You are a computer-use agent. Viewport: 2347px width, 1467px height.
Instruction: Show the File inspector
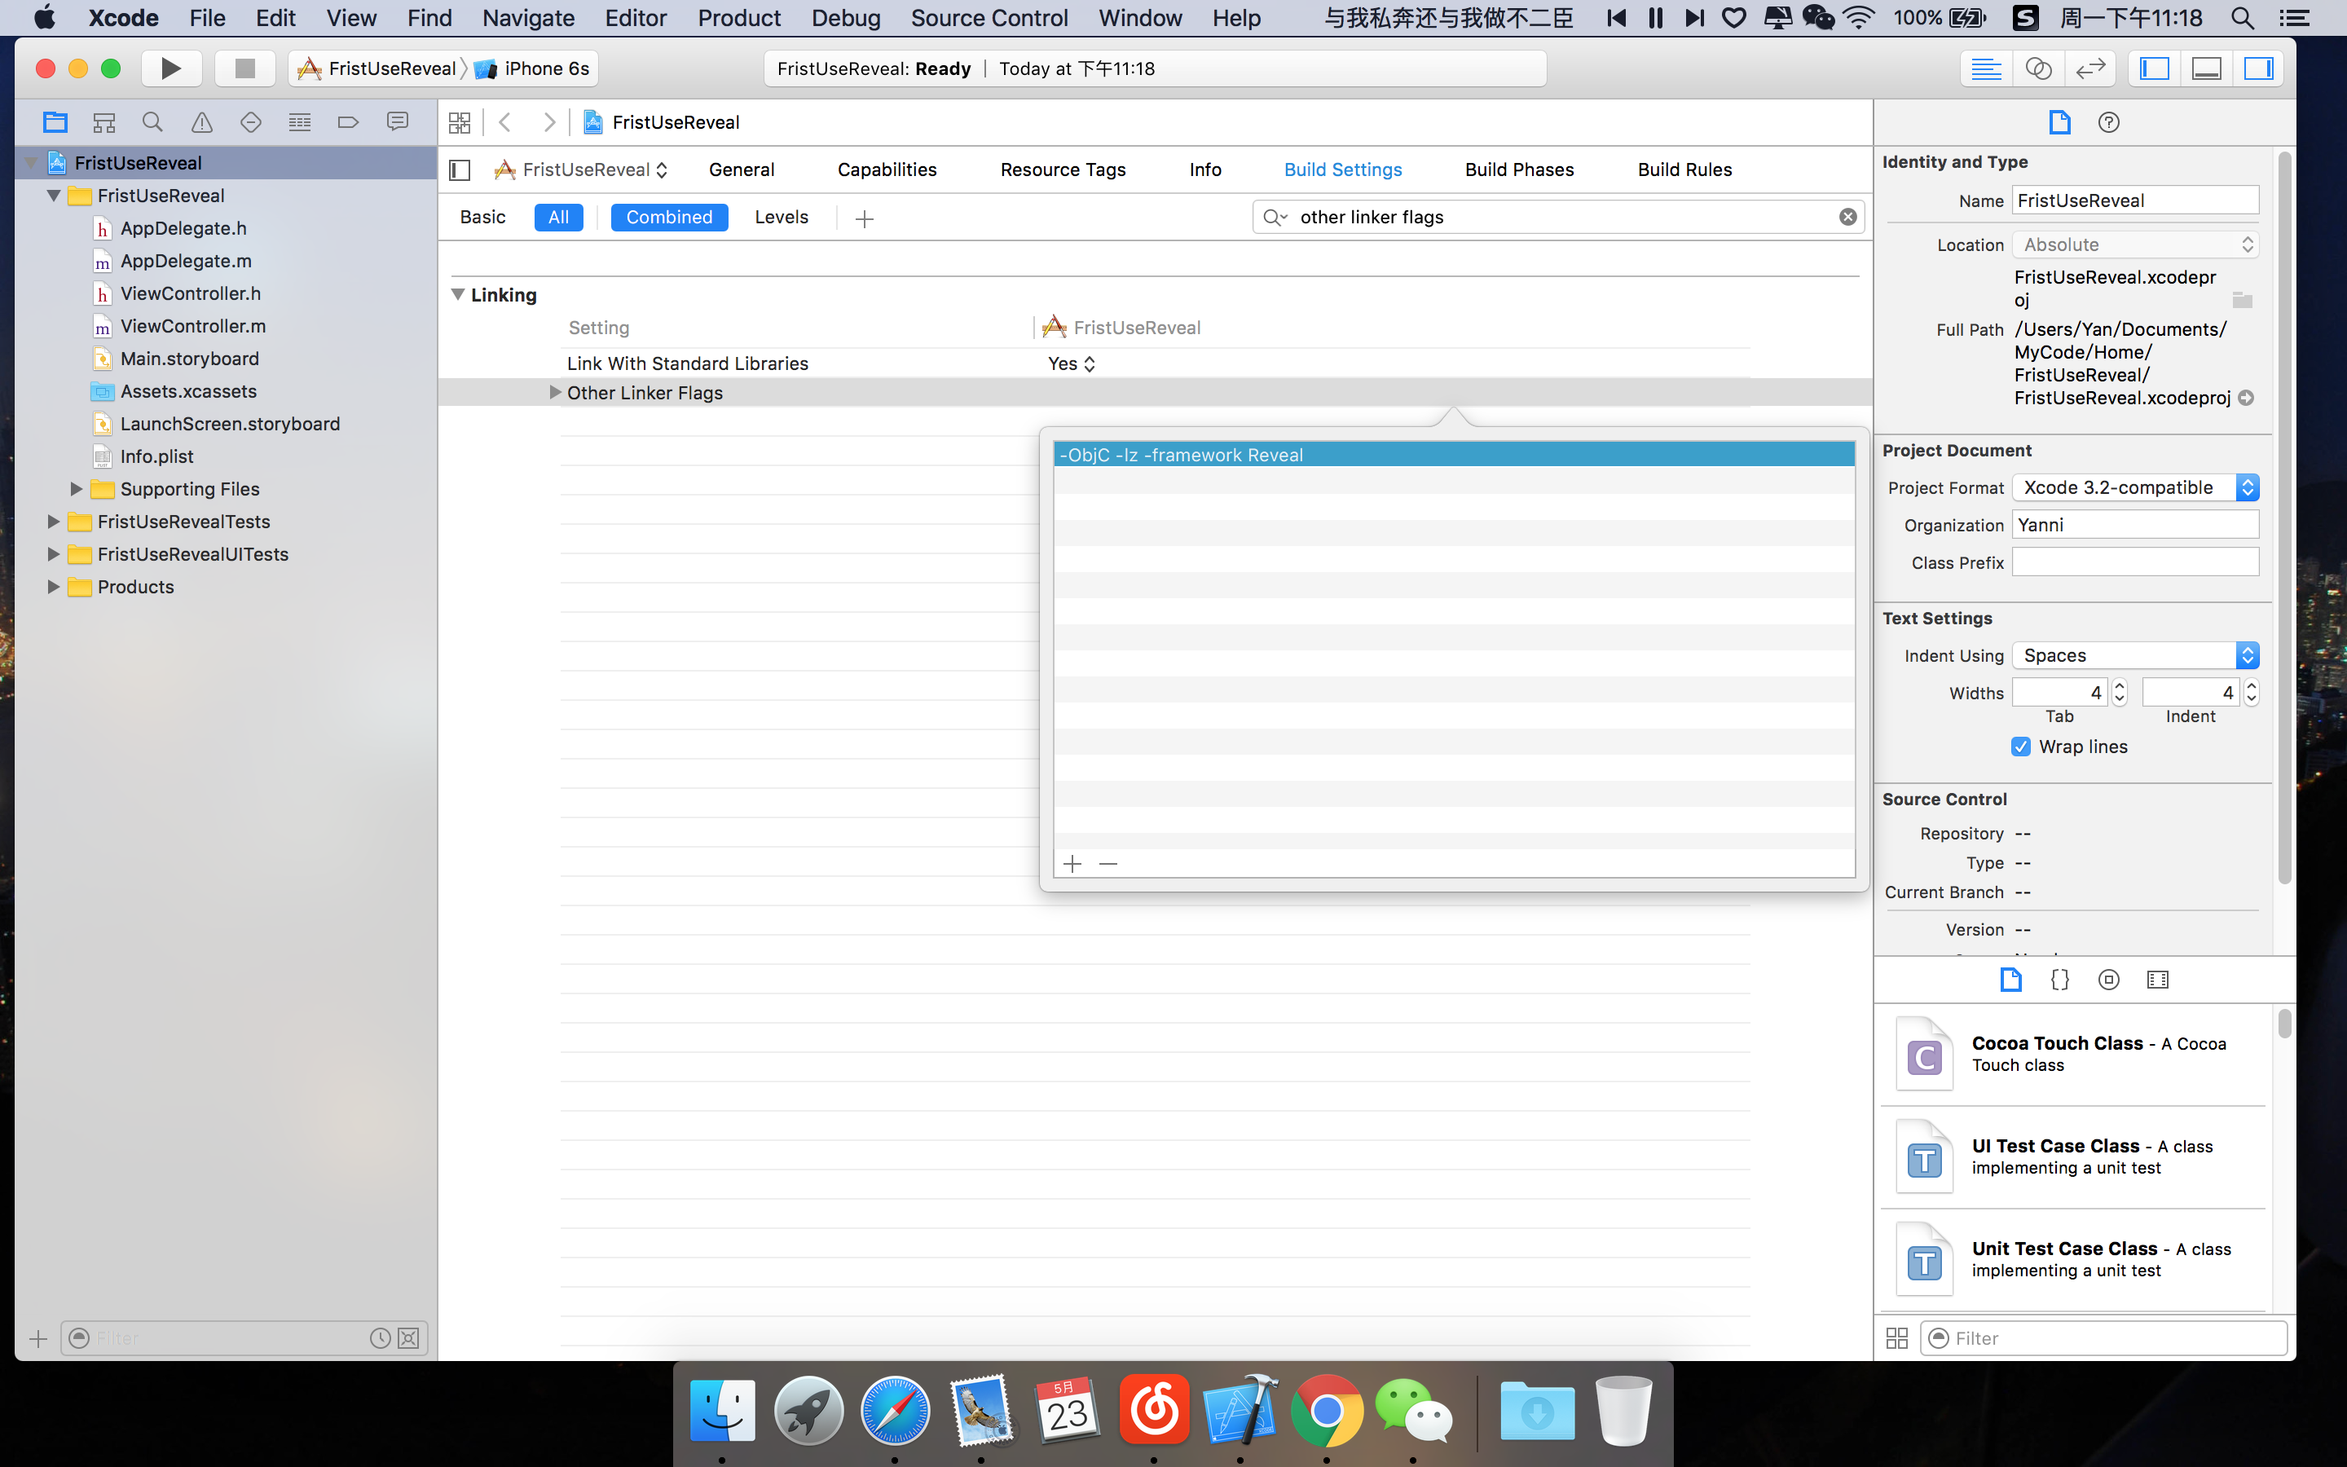(x=2059, y=122)
